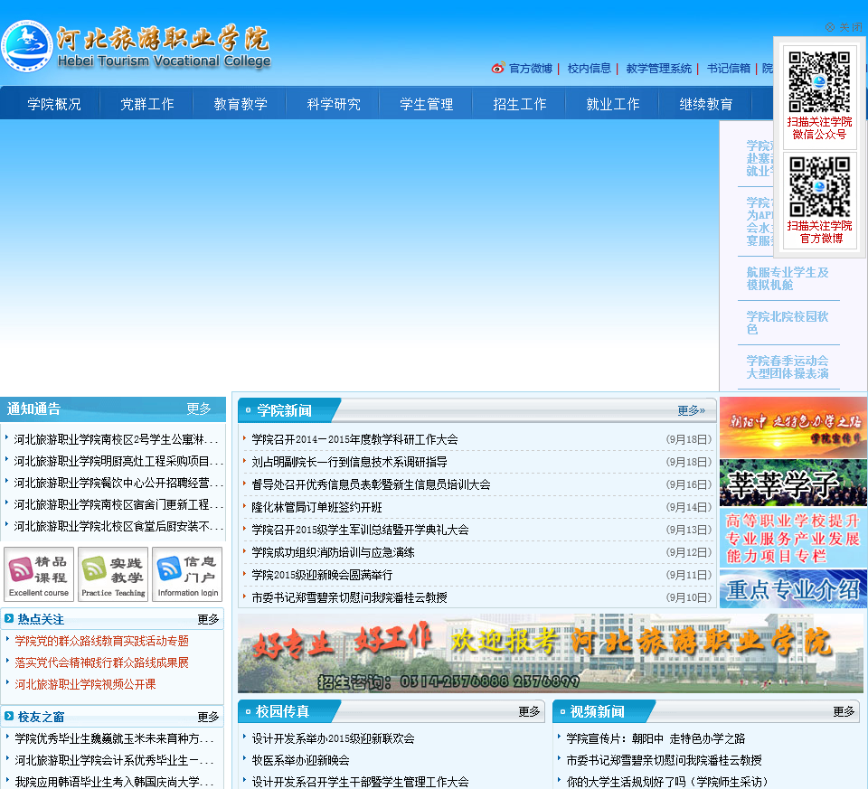The height and width of the screenshot is (789, 868).
Task: Open news 刘占明副院长一行到信息技术系调研指导
Action: point(349,462)
